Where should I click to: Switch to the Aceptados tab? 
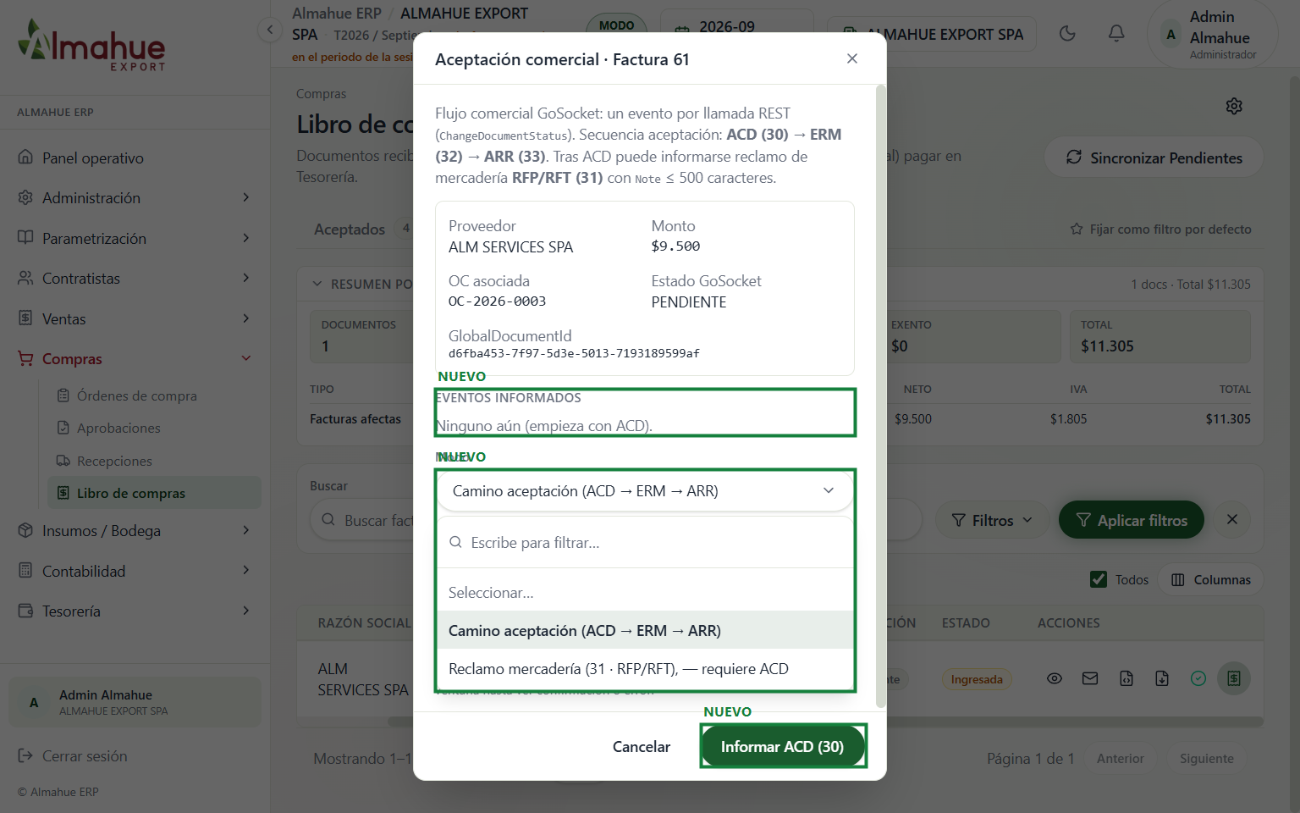349,229
